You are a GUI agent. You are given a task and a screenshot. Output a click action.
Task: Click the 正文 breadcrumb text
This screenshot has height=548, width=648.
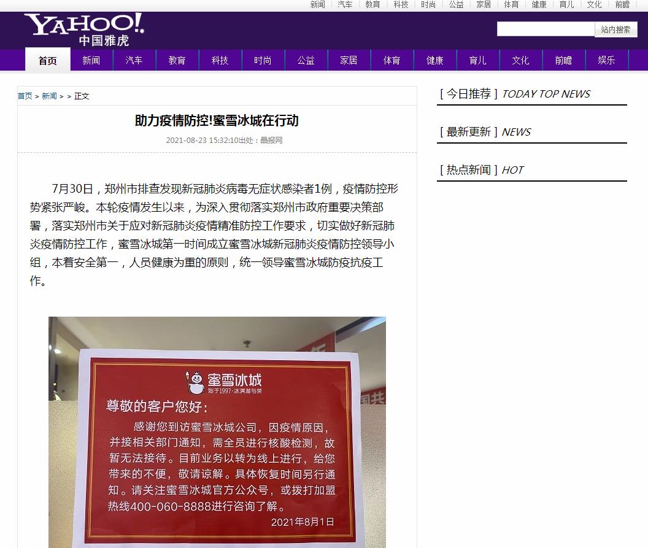point(82,96)
